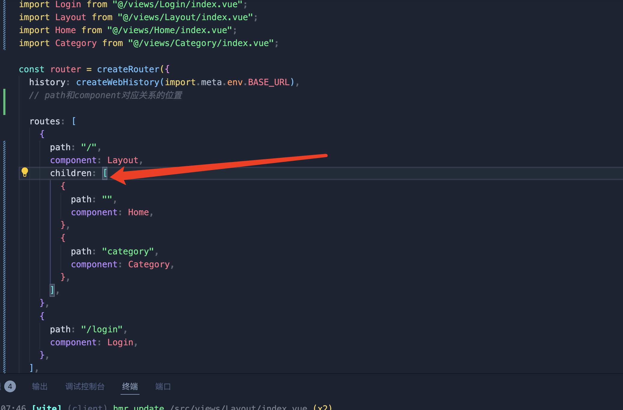Click the highlighted closing bracket of children array

(52, 290)
